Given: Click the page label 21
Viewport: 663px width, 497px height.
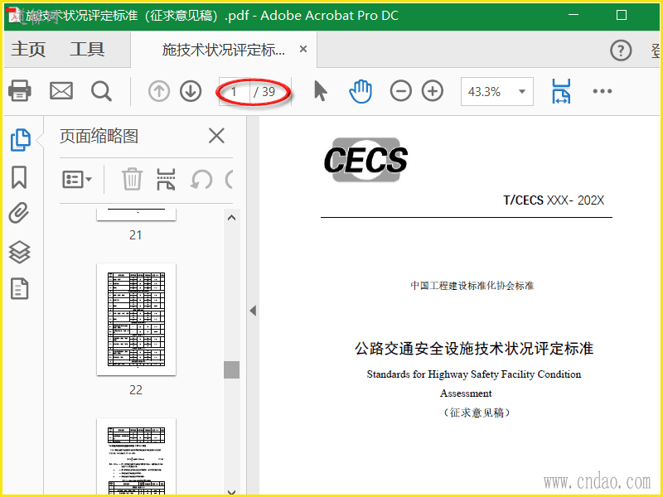Looking at the screenshot, I should point(136,235).
